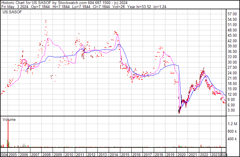The image size is (240, 157).
Task: Select the 2008 year label on time axis
Action: [x=47, y=155]
